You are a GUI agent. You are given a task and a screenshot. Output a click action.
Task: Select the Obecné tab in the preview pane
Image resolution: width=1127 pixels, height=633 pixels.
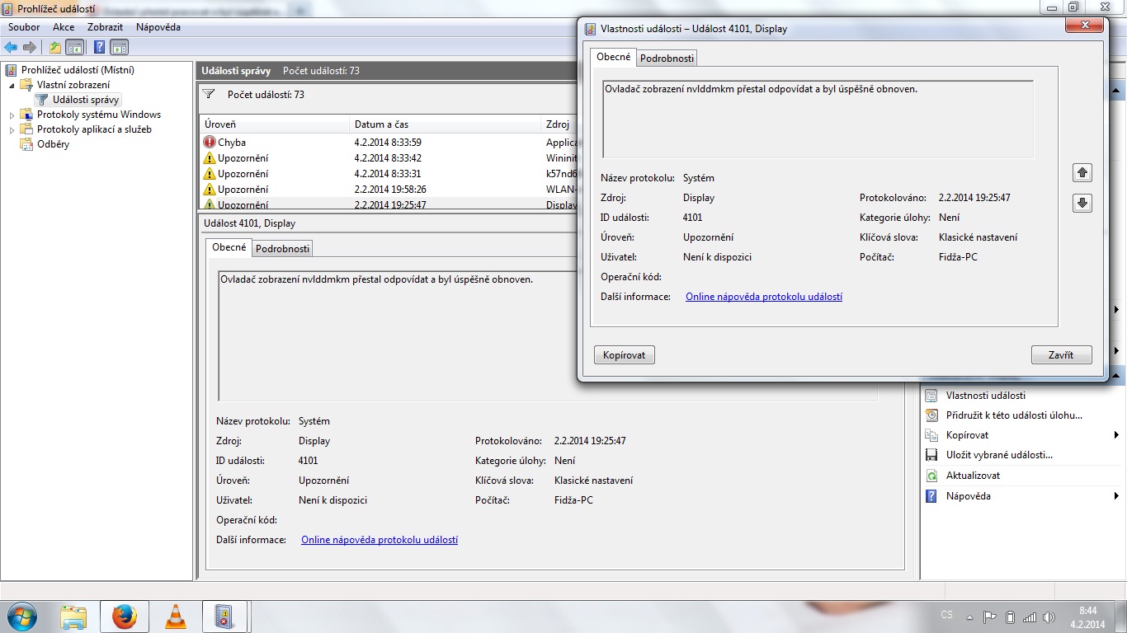[229, 247]
